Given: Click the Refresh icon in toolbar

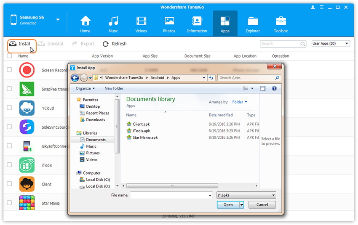Looking at the screenshot, I should point(106,44).
